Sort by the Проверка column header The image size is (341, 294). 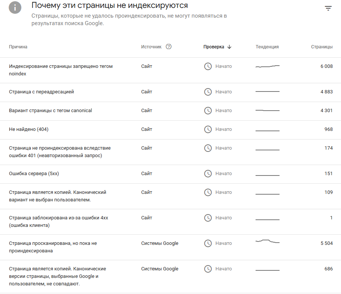pyautogui.click(x=214, y=47)
